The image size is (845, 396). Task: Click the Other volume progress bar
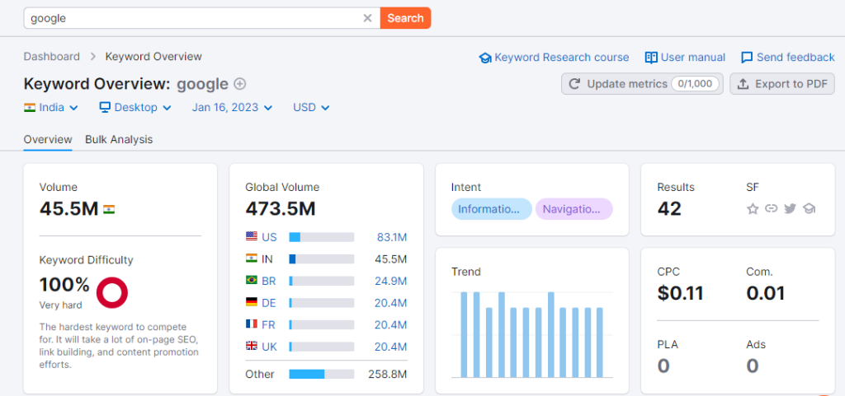click(322, 374)
